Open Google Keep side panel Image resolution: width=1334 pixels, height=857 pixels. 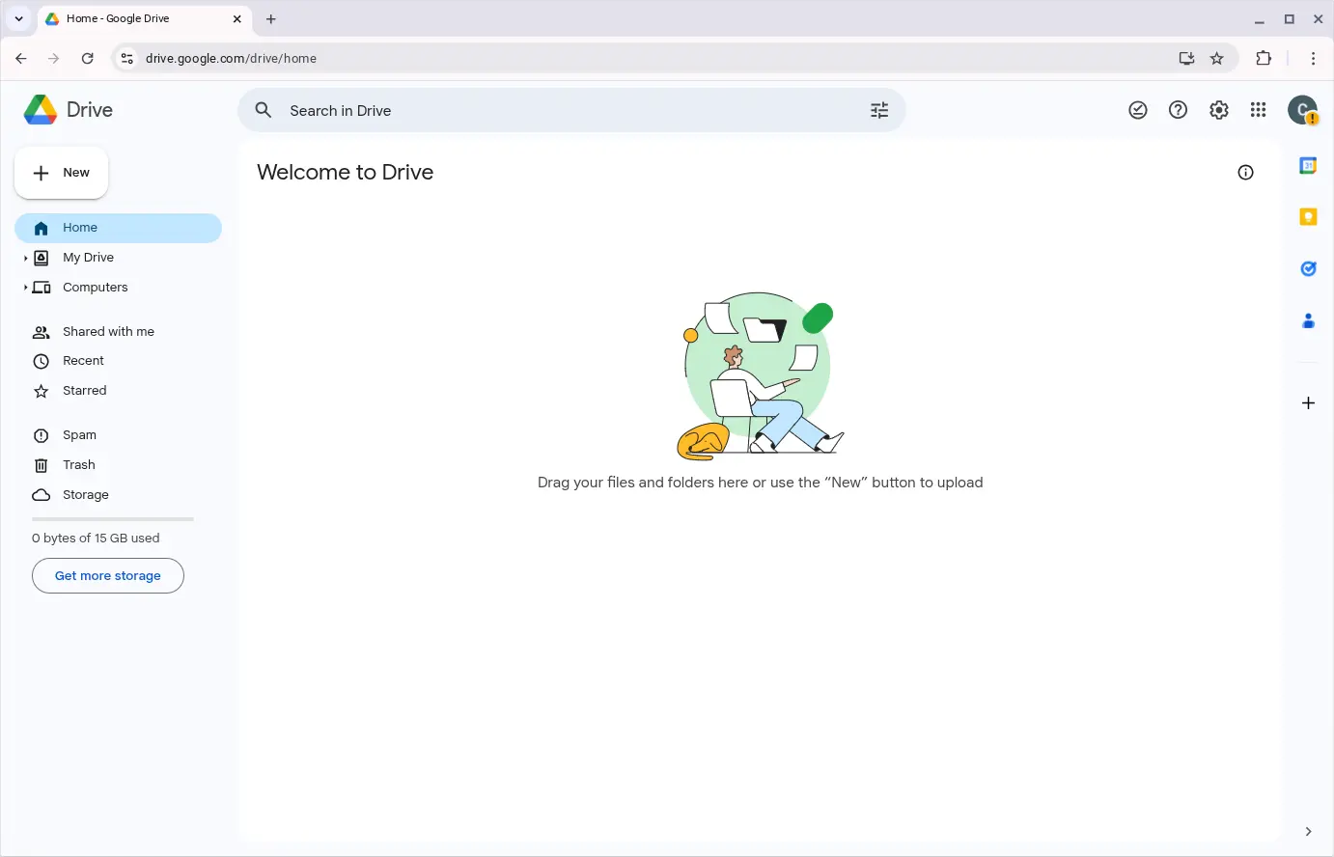pos(1308,217)
